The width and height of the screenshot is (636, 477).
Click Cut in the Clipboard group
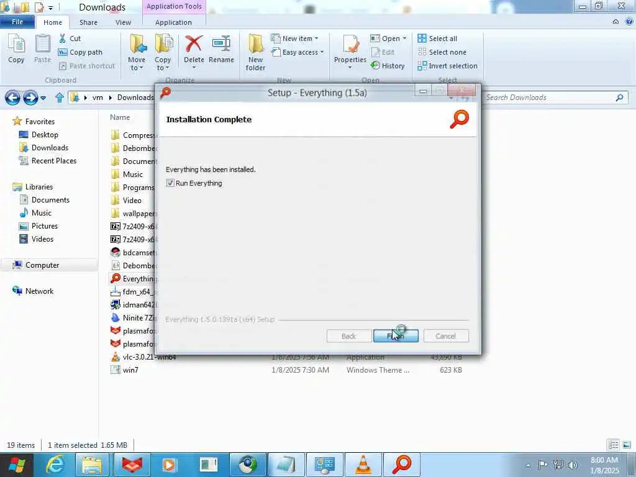tap(70, 39)
